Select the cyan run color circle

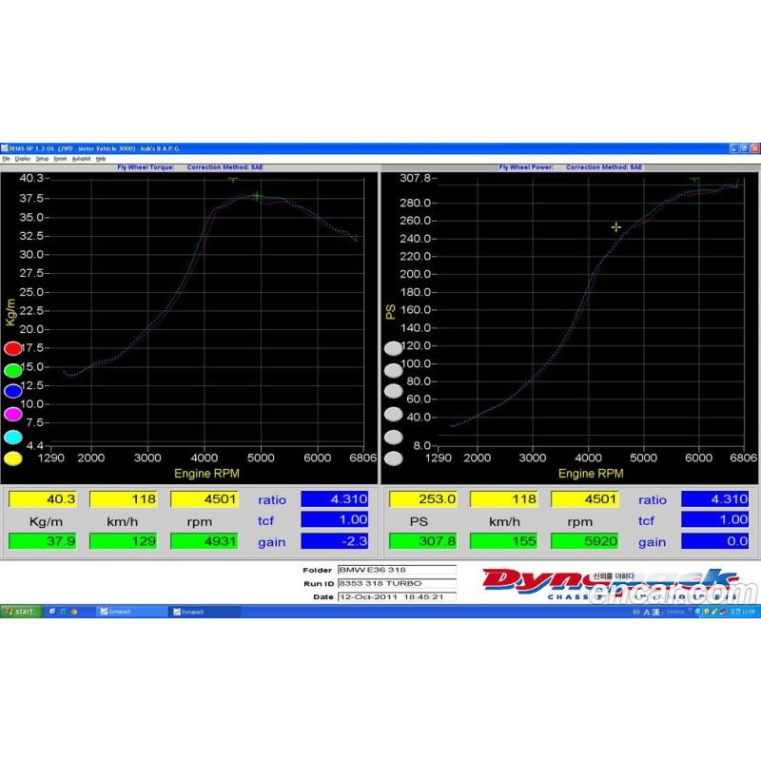click(12, 437)
